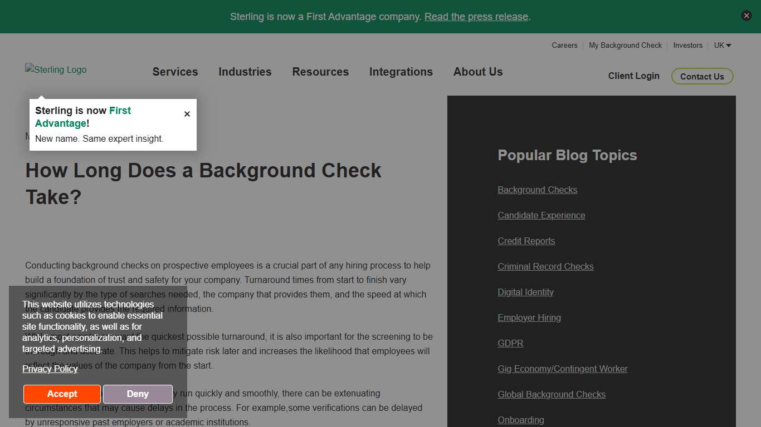The image size is (761, 427).
Task: Accept the cookie policy
Action: pyautogui.click(x=62, y=394)
